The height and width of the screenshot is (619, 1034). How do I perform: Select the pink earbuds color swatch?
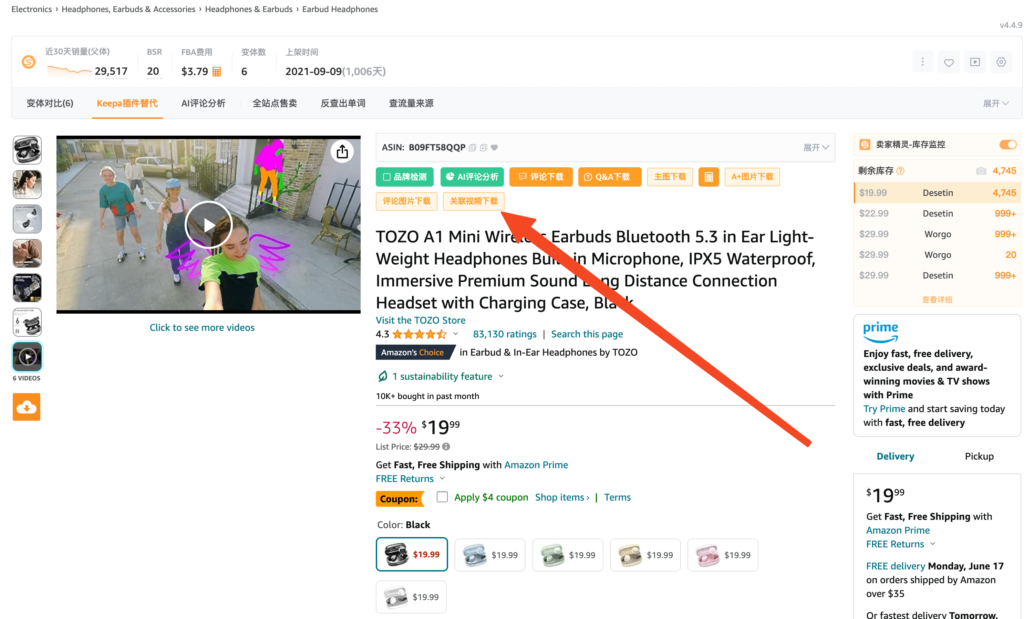[x=723, y=555]
